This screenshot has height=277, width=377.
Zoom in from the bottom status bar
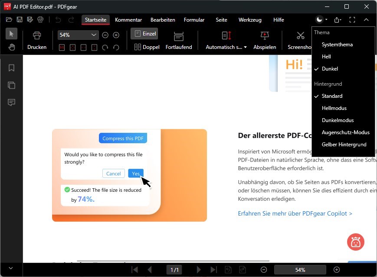(x=337, y=270)
